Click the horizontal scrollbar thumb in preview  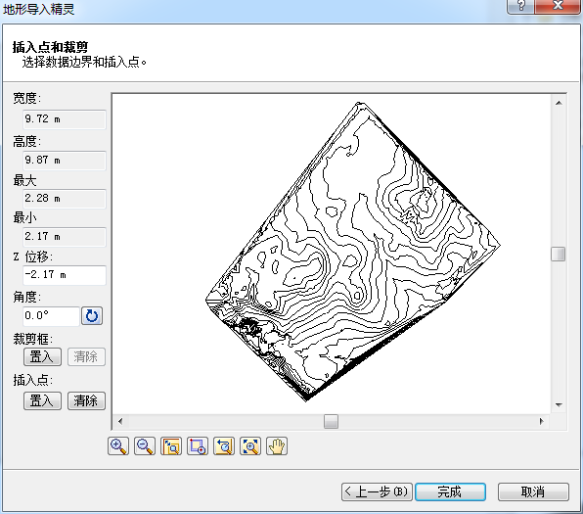331,422
